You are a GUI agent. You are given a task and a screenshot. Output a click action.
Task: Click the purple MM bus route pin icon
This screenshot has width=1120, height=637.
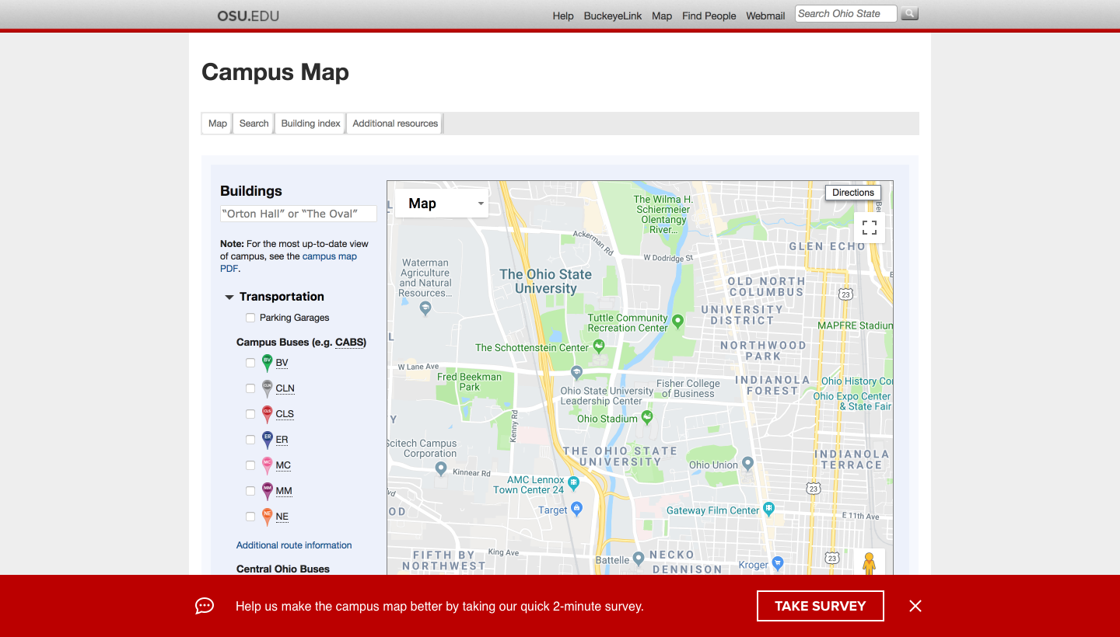(267, 491)
